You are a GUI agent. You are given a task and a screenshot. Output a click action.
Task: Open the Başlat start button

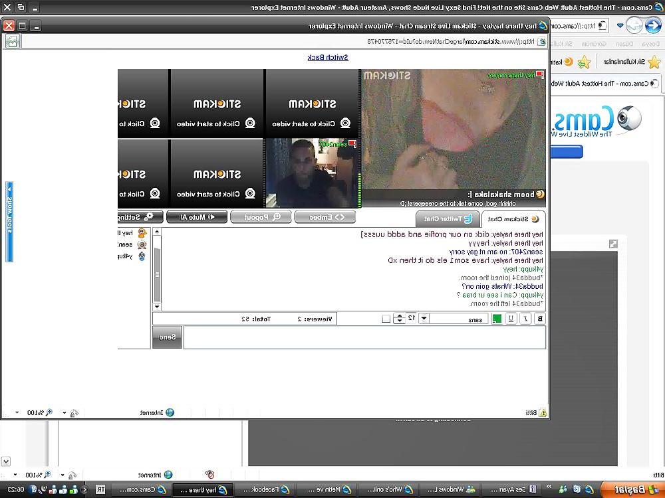tap(632, 490)
